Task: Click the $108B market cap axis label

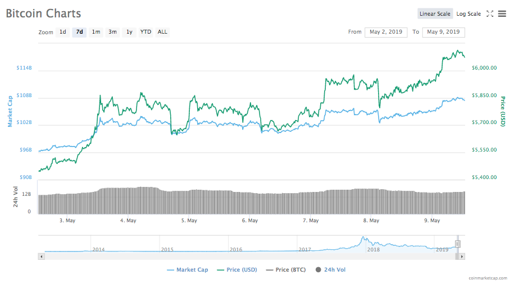Action: (24, 95)
